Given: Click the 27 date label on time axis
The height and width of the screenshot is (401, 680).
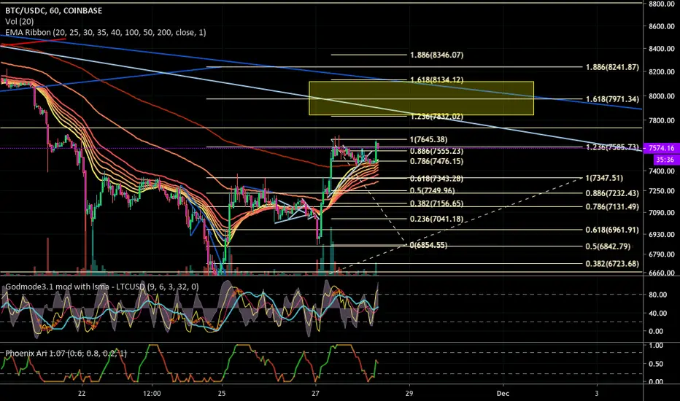Looking at the screenshot, I should pyautogui.click(x=315, y=394).
